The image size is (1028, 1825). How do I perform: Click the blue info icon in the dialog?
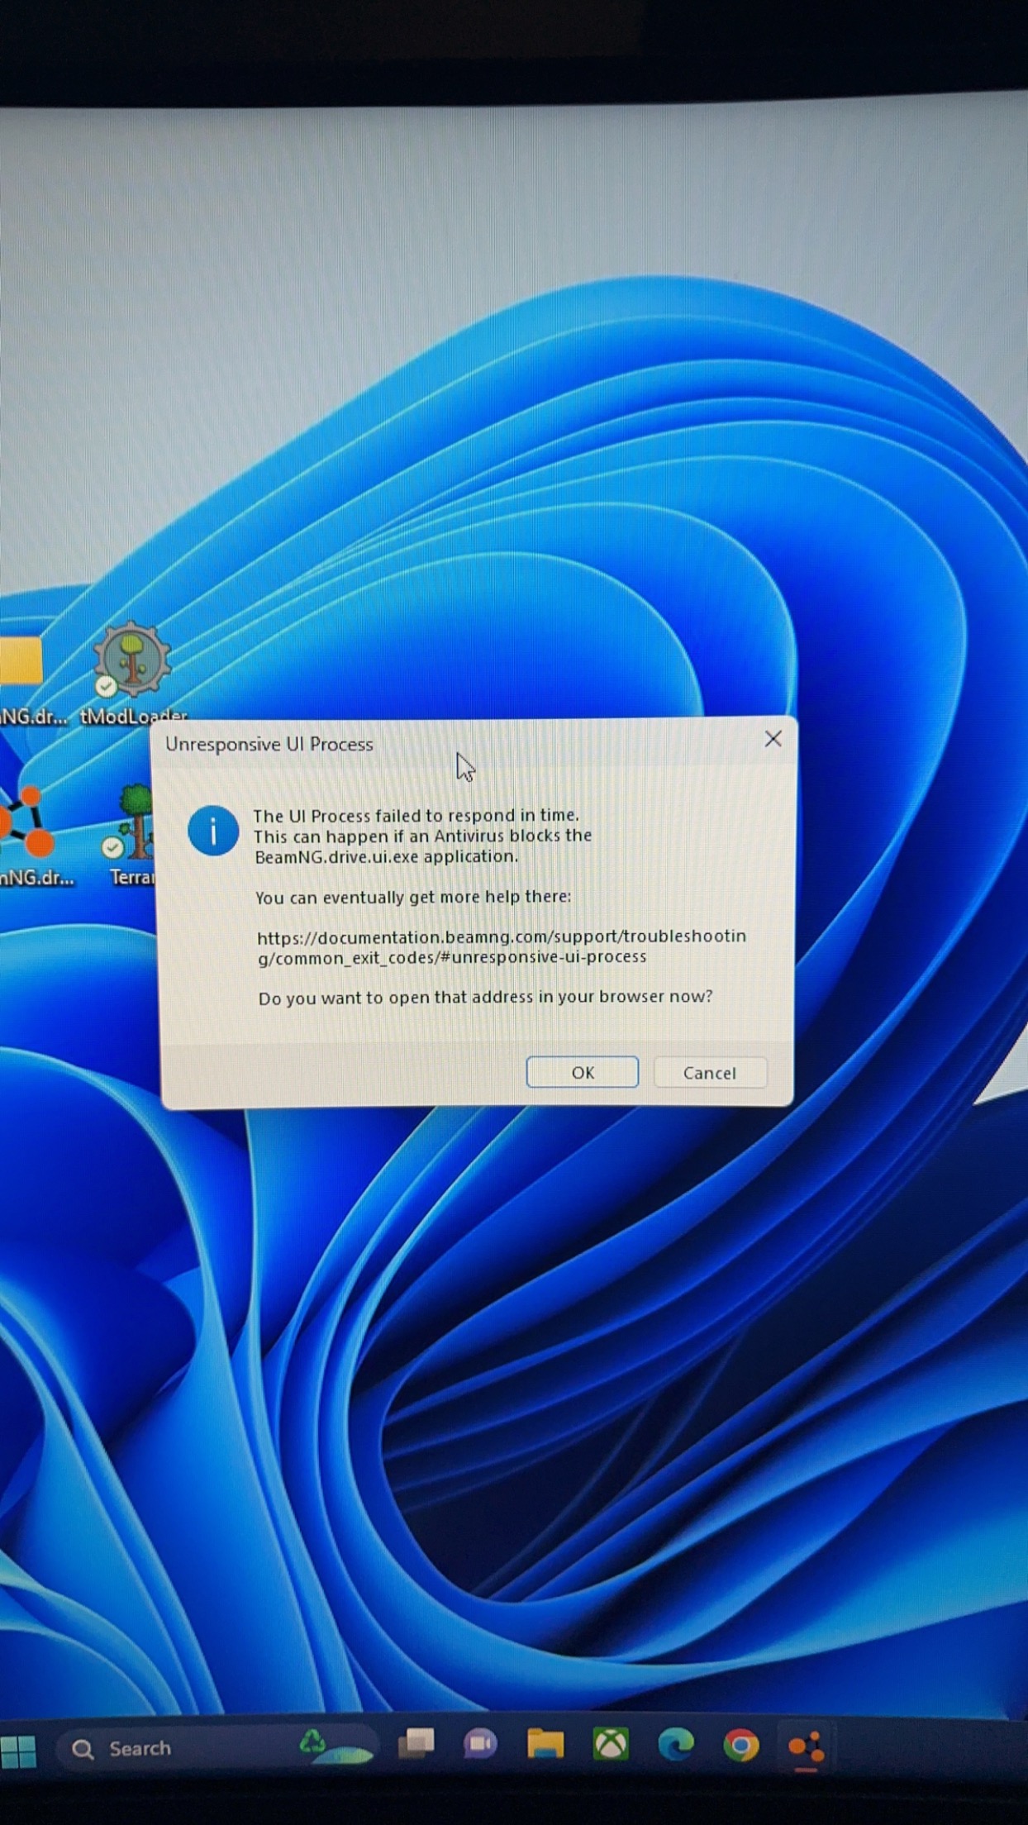click(x=213, y=831)
